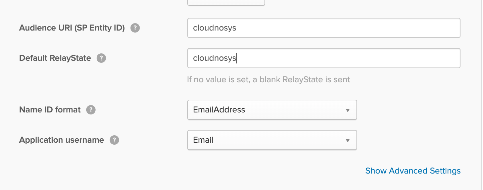Viewport: 483px width, 190px height.
Task: Click the blank RelayState hint text
Action: coord(269,80)
